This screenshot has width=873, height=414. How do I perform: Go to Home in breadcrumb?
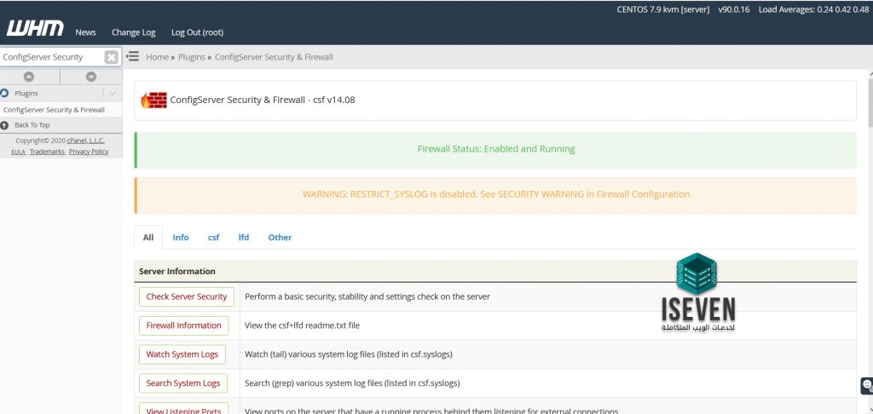(157, 57)
